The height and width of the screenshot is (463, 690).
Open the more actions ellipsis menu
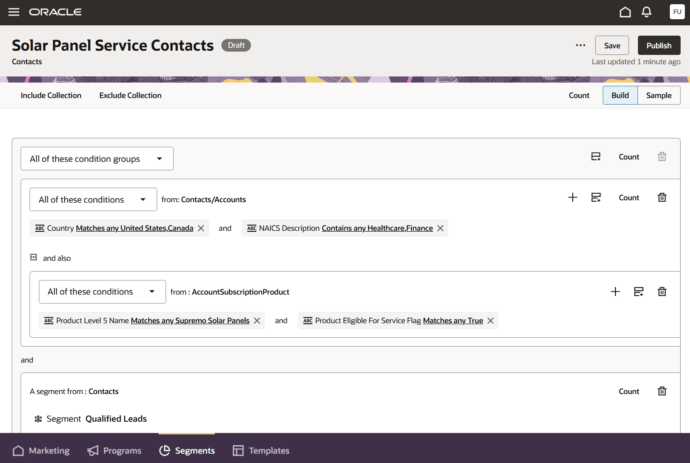580,45
